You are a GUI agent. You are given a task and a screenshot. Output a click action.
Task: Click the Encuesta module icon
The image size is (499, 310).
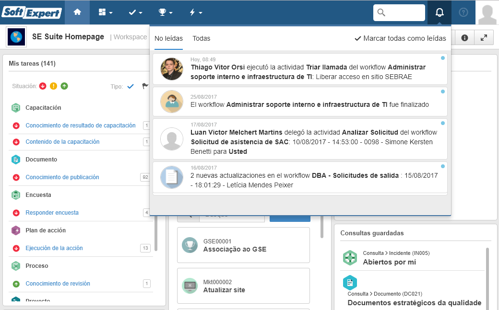click(x=15, y=195)
